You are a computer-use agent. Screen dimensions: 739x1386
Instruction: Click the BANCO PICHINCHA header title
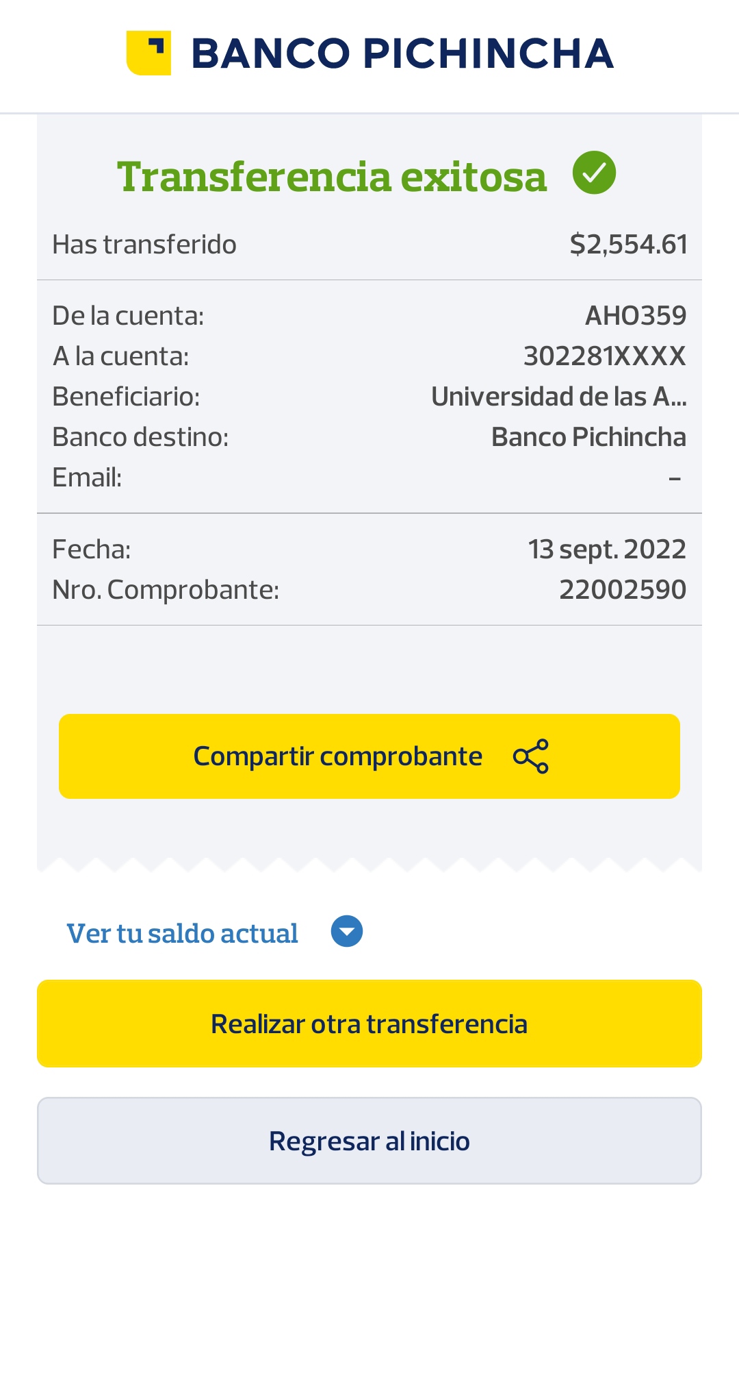(402, 53)
